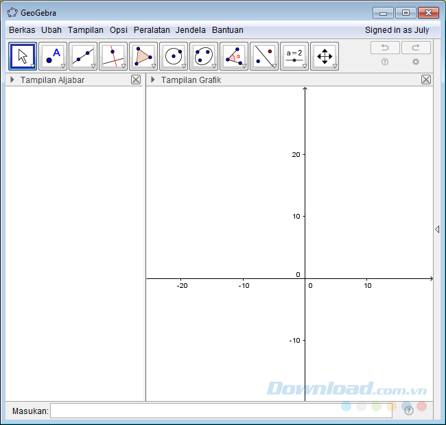Activate Circle with Center through Point tool
Screen dimensions: 446x425
[174, 56]
